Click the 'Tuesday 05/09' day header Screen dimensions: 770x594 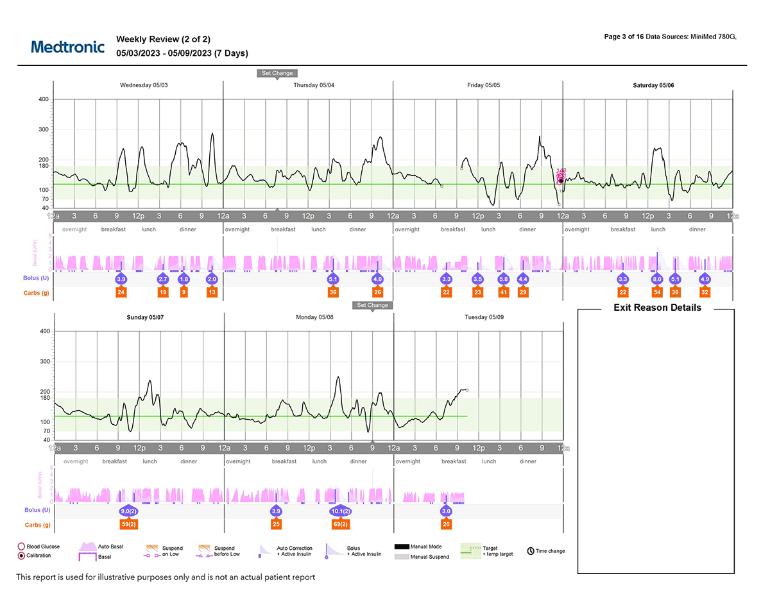pos(484,317)
